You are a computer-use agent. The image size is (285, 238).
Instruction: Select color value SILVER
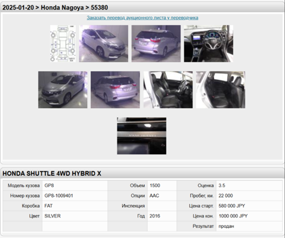[52, 216]
